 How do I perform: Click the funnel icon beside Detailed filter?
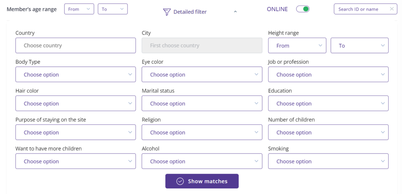[167, 12]
